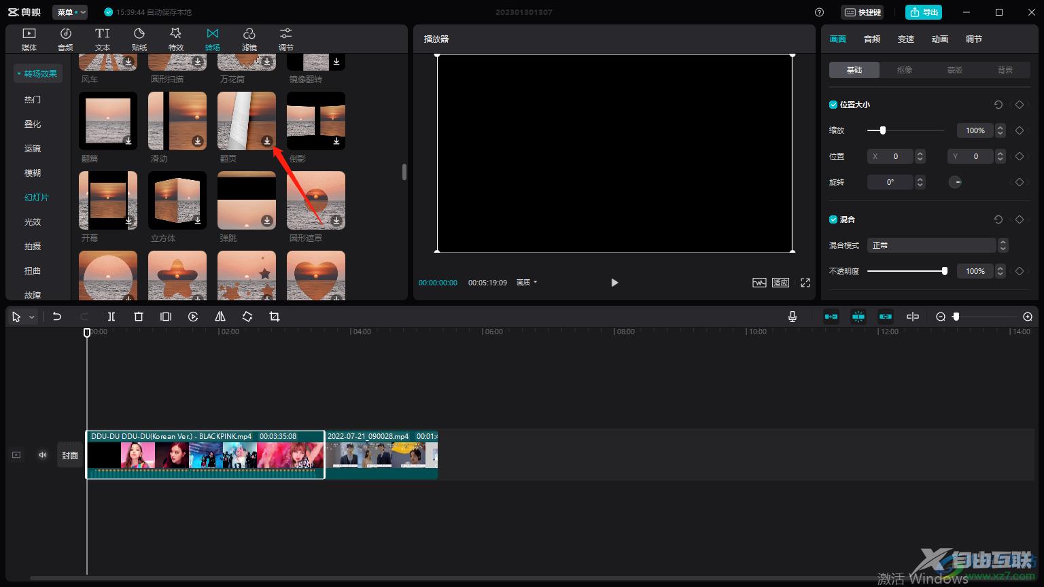Download the 立方体 cube transition
Image resolution: width=1044 pixels, height=587 pixels.
(198, 220)
